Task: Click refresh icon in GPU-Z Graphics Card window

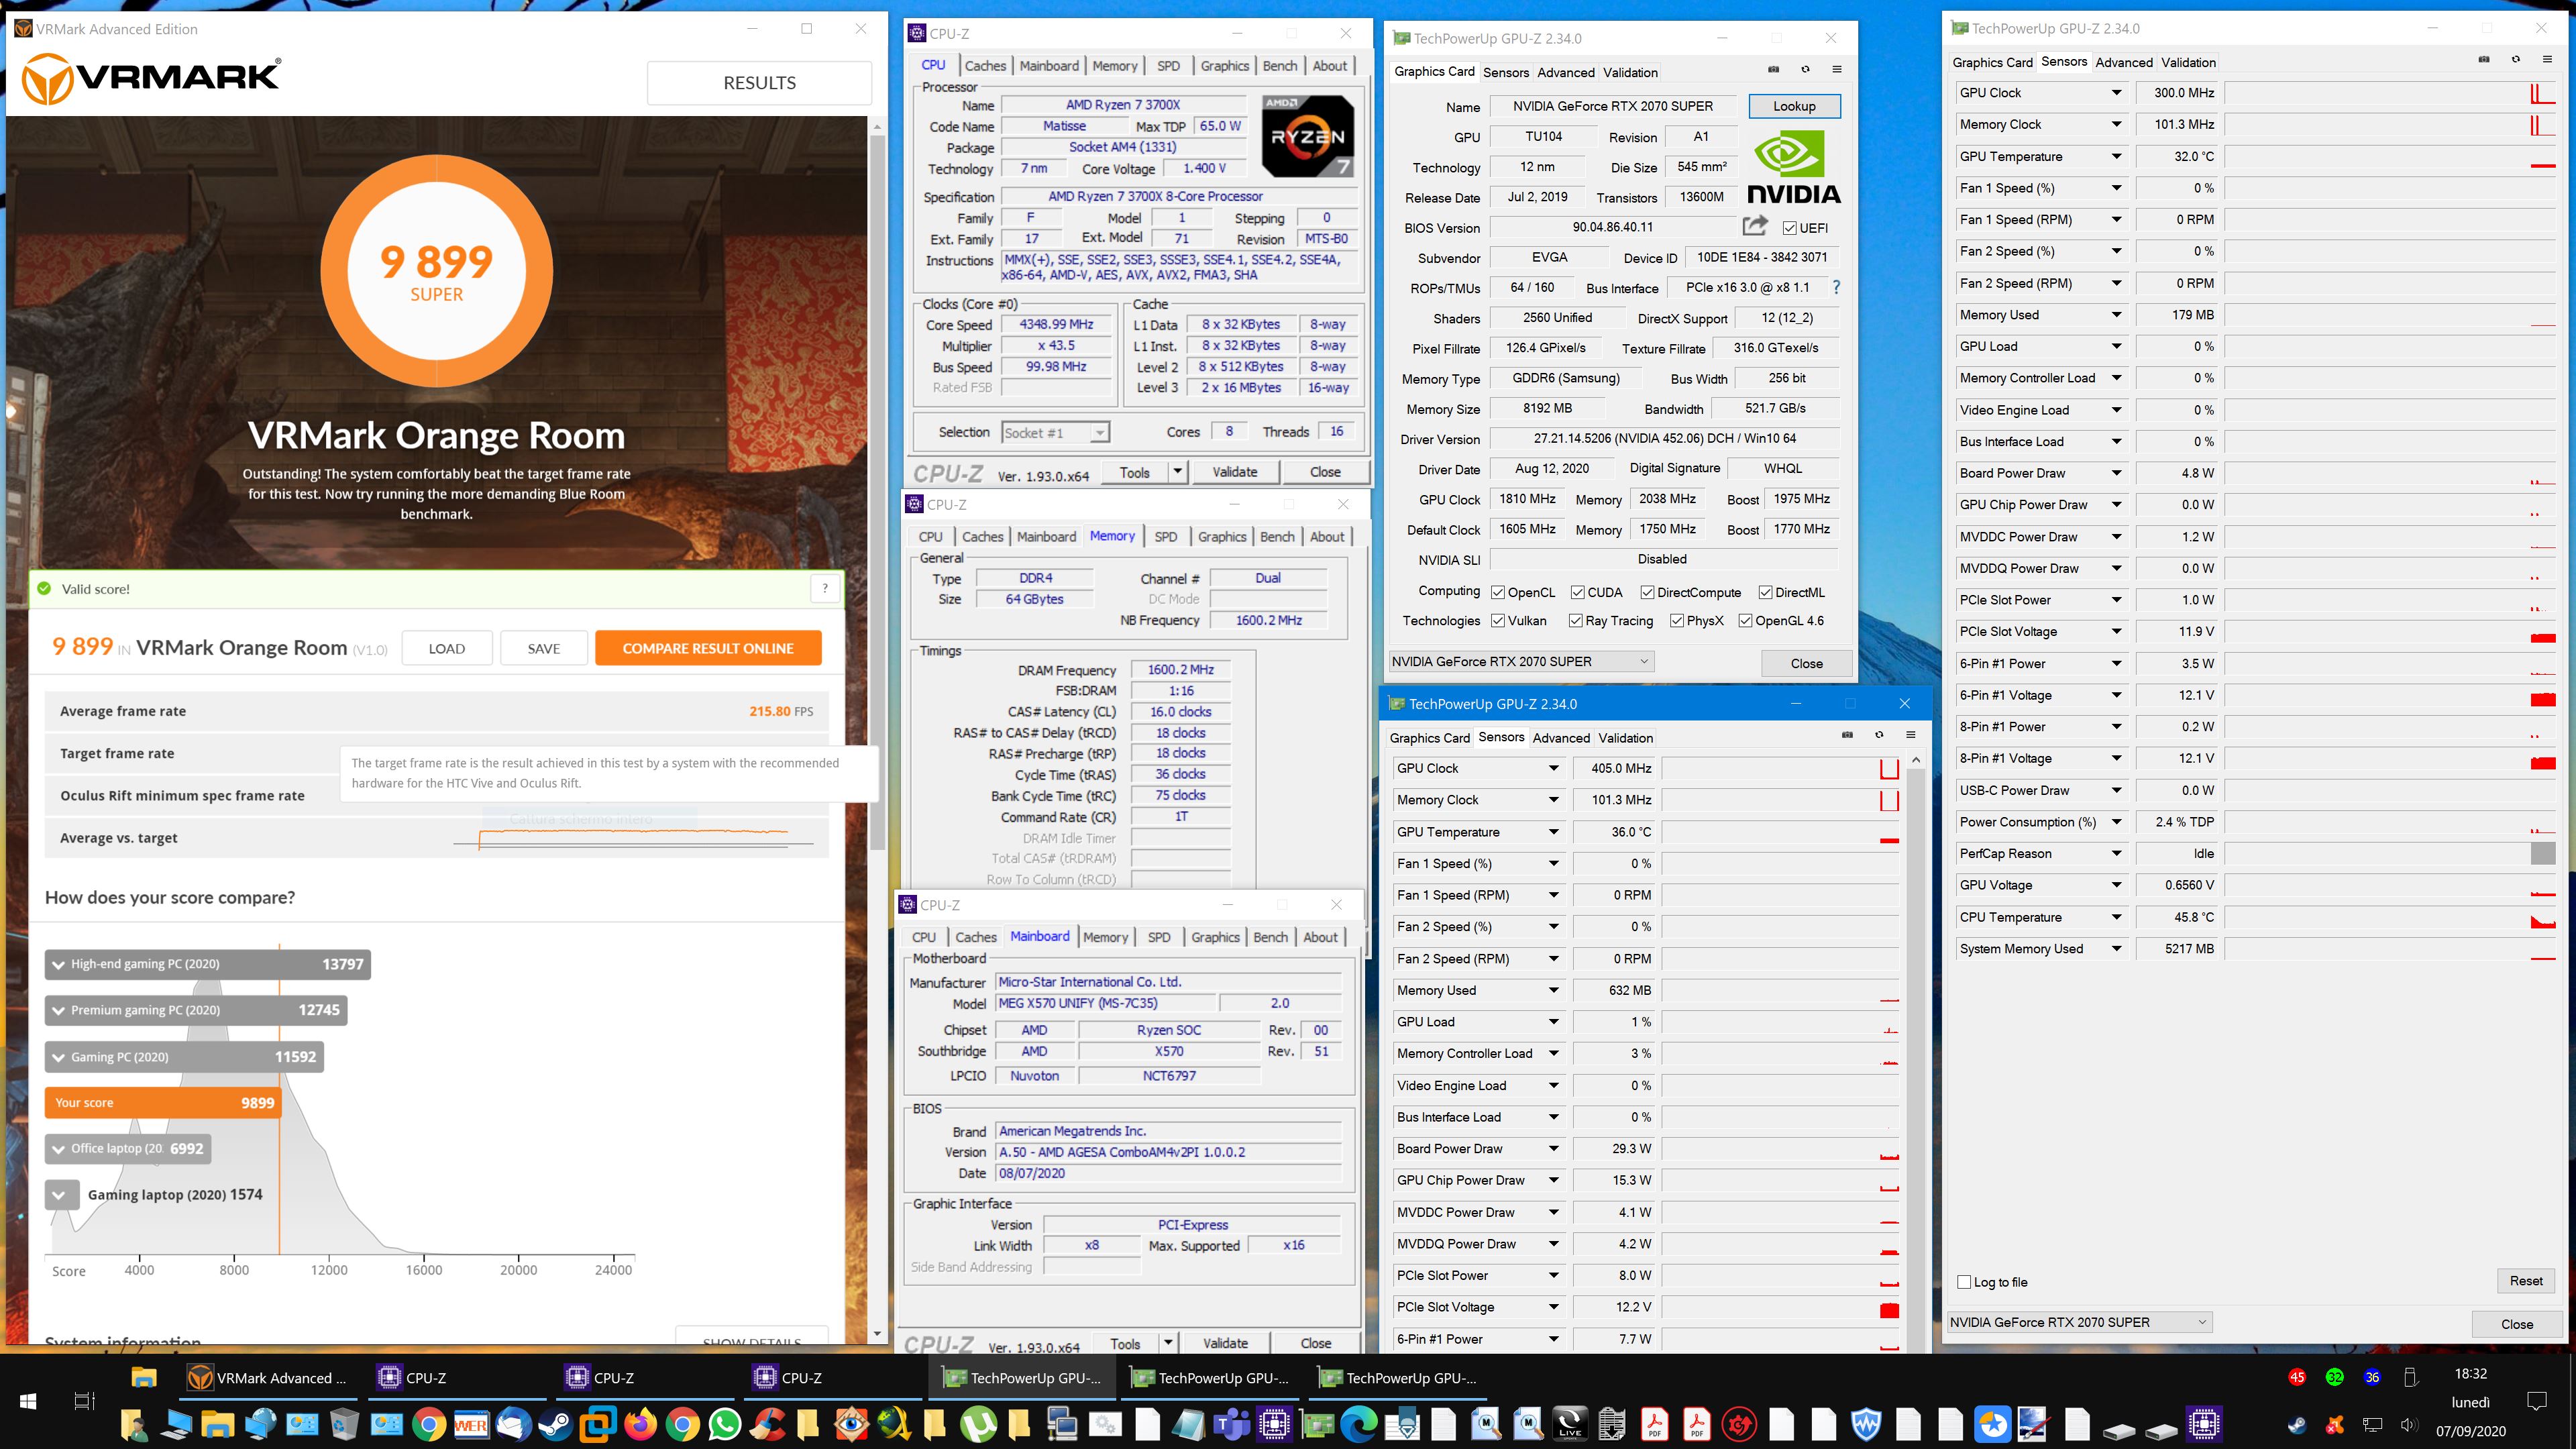Action: coord(1805,70)
